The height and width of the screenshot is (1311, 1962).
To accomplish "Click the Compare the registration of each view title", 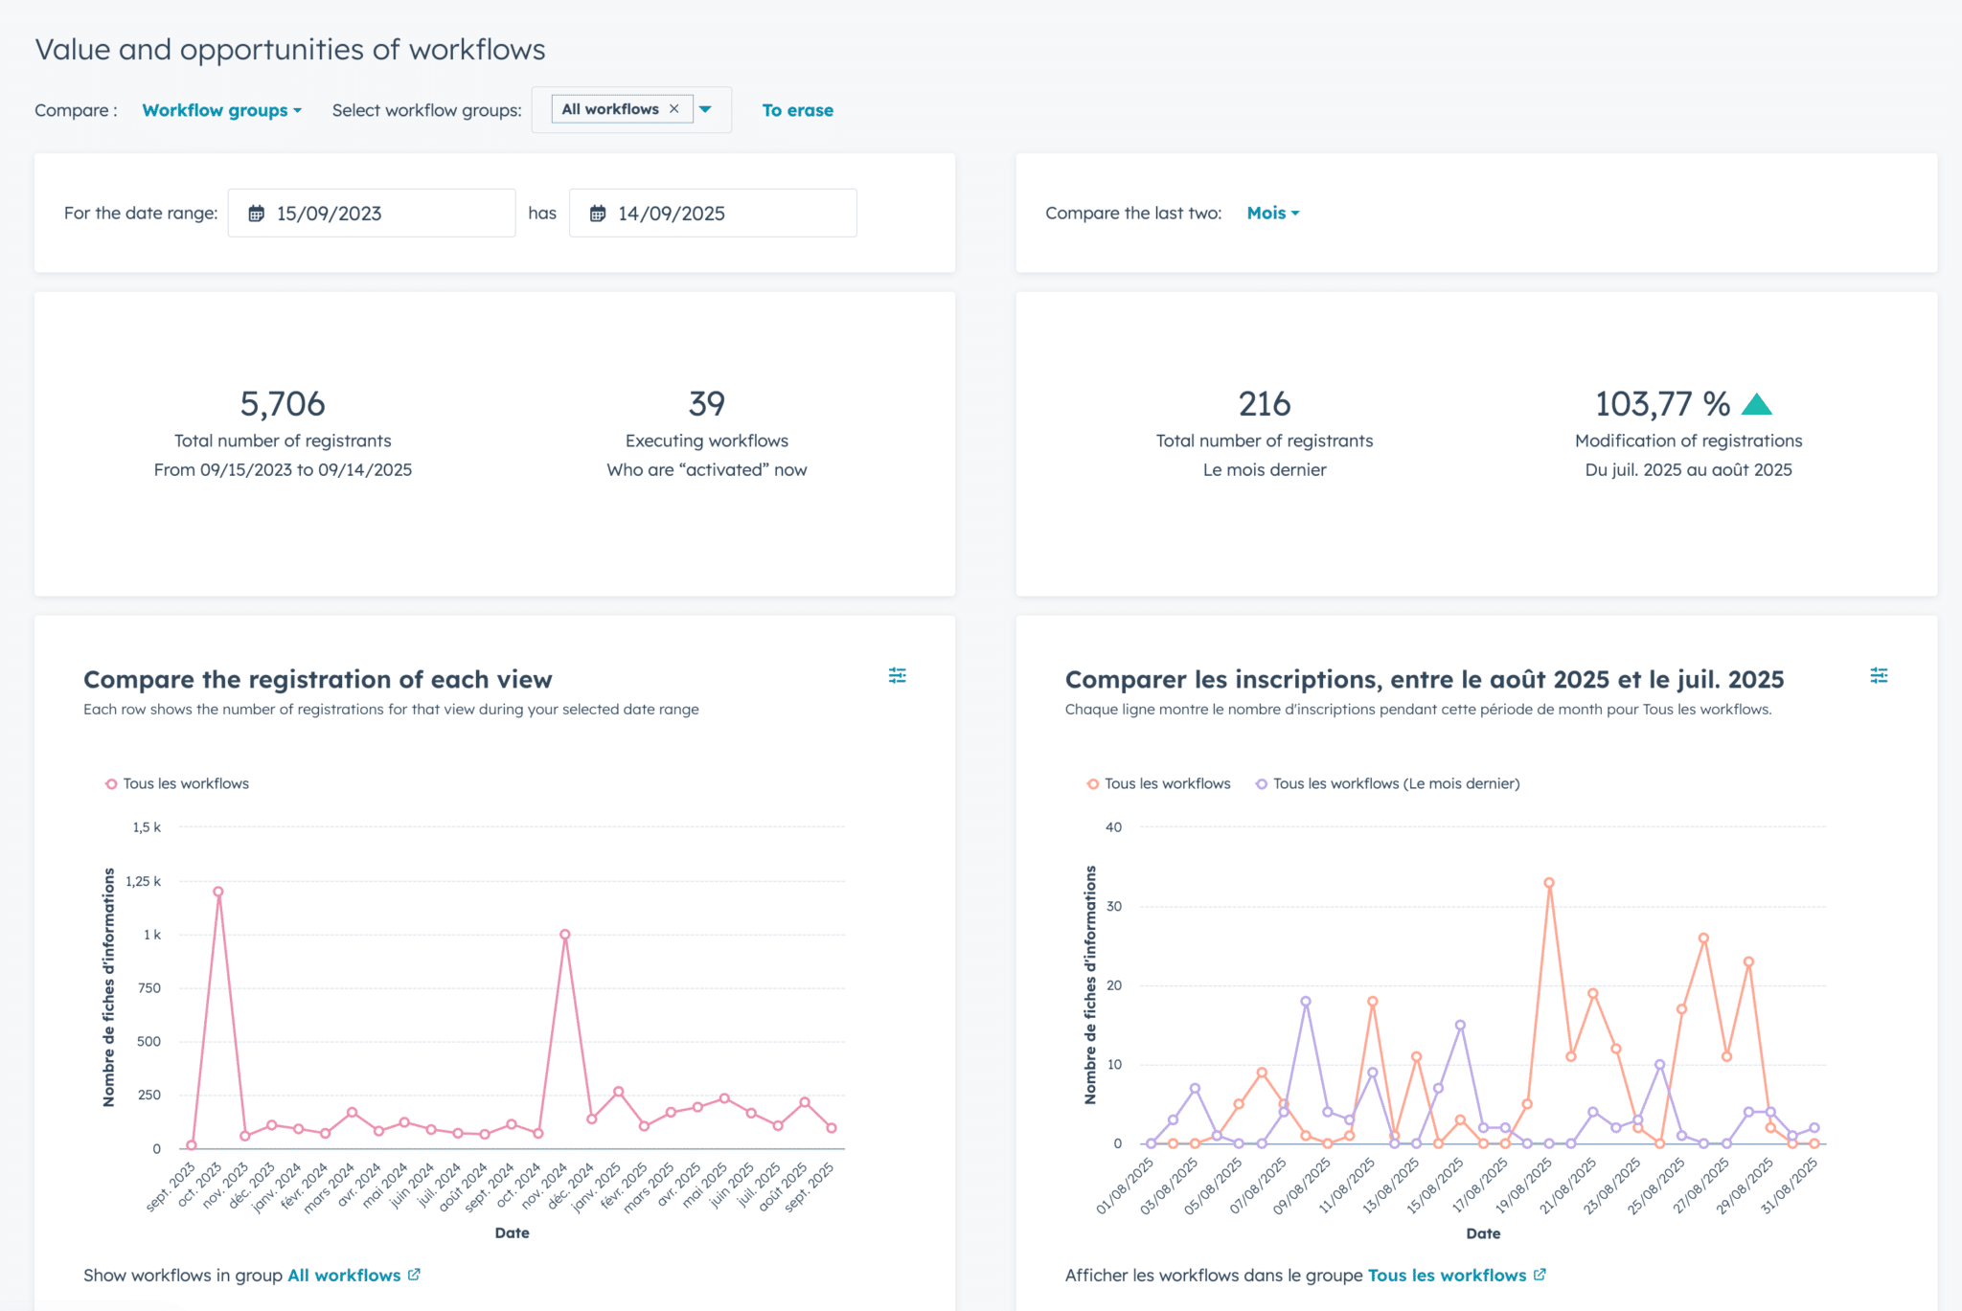I will click(318, 679).
